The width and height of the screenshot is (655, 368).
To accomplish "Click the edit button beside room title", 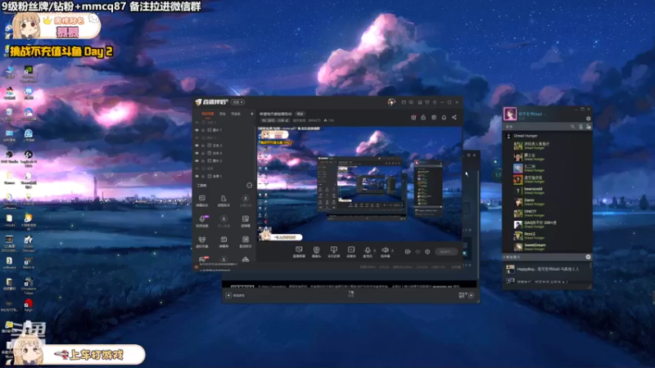I will [300, 114].
